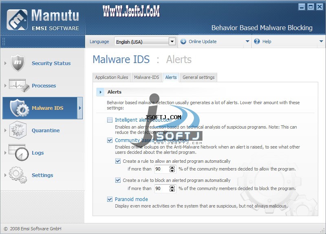Image resolution: width=326 pixels, height=234 pixels.
Task: Click 'EMSI SOFTWARE' text under logo
Action: point(55,28)
